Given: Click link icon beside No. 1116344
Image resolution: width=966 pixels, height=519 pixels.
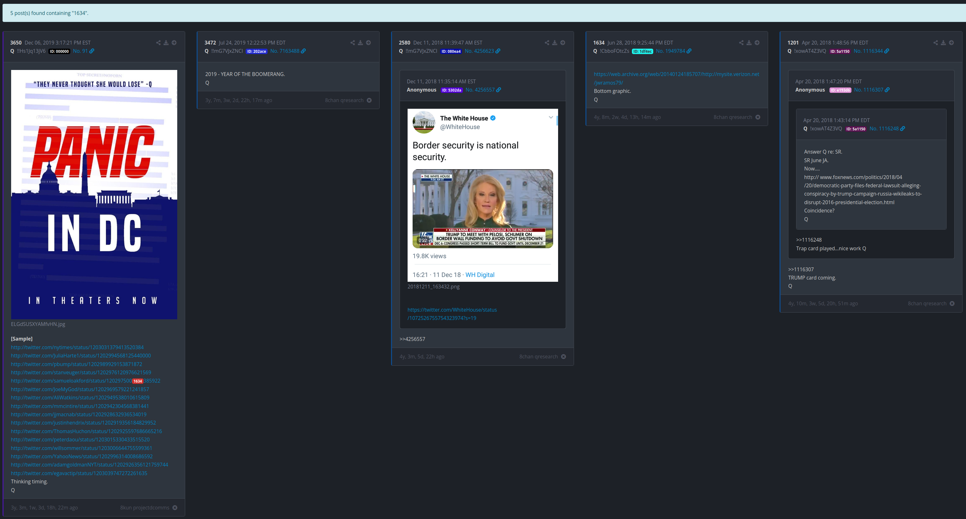Looking at the screenshot, I should 886,51.
